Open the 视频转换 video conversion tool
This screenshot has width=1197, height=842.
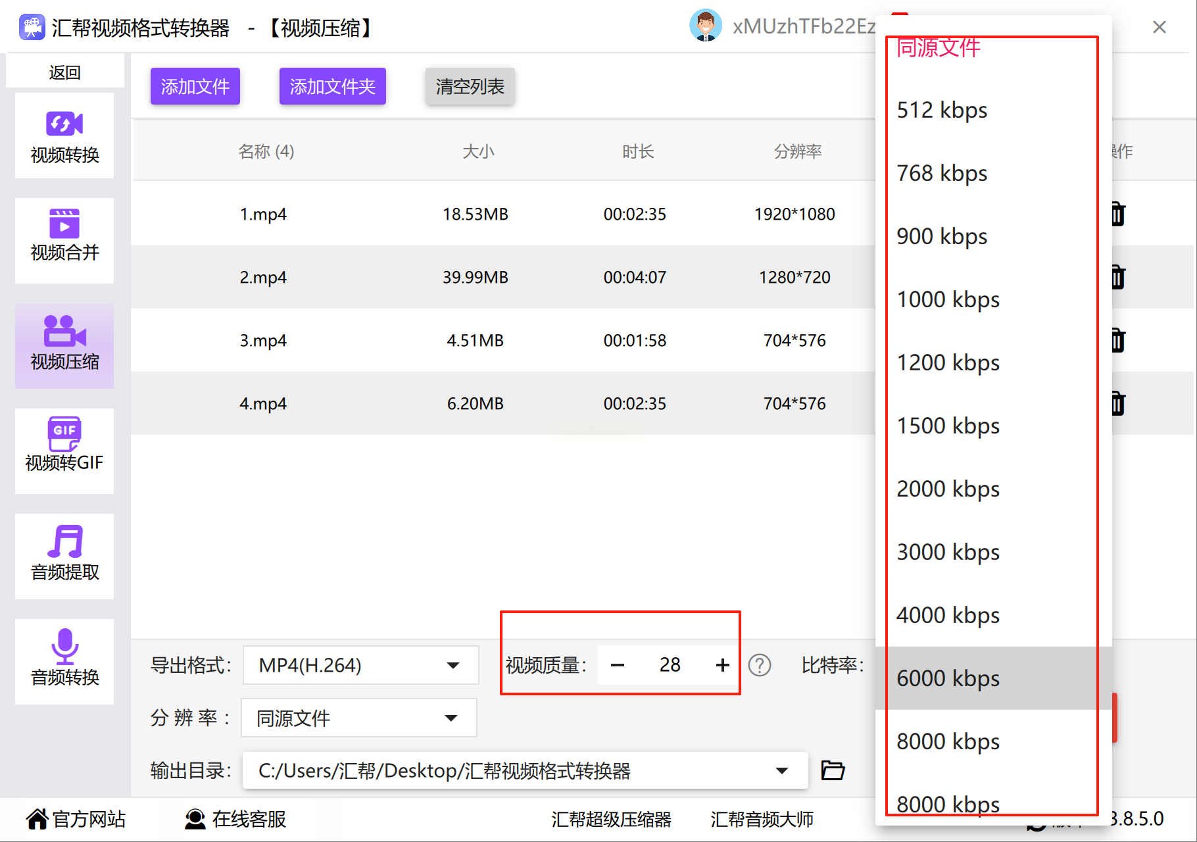(x=64, y=136)
